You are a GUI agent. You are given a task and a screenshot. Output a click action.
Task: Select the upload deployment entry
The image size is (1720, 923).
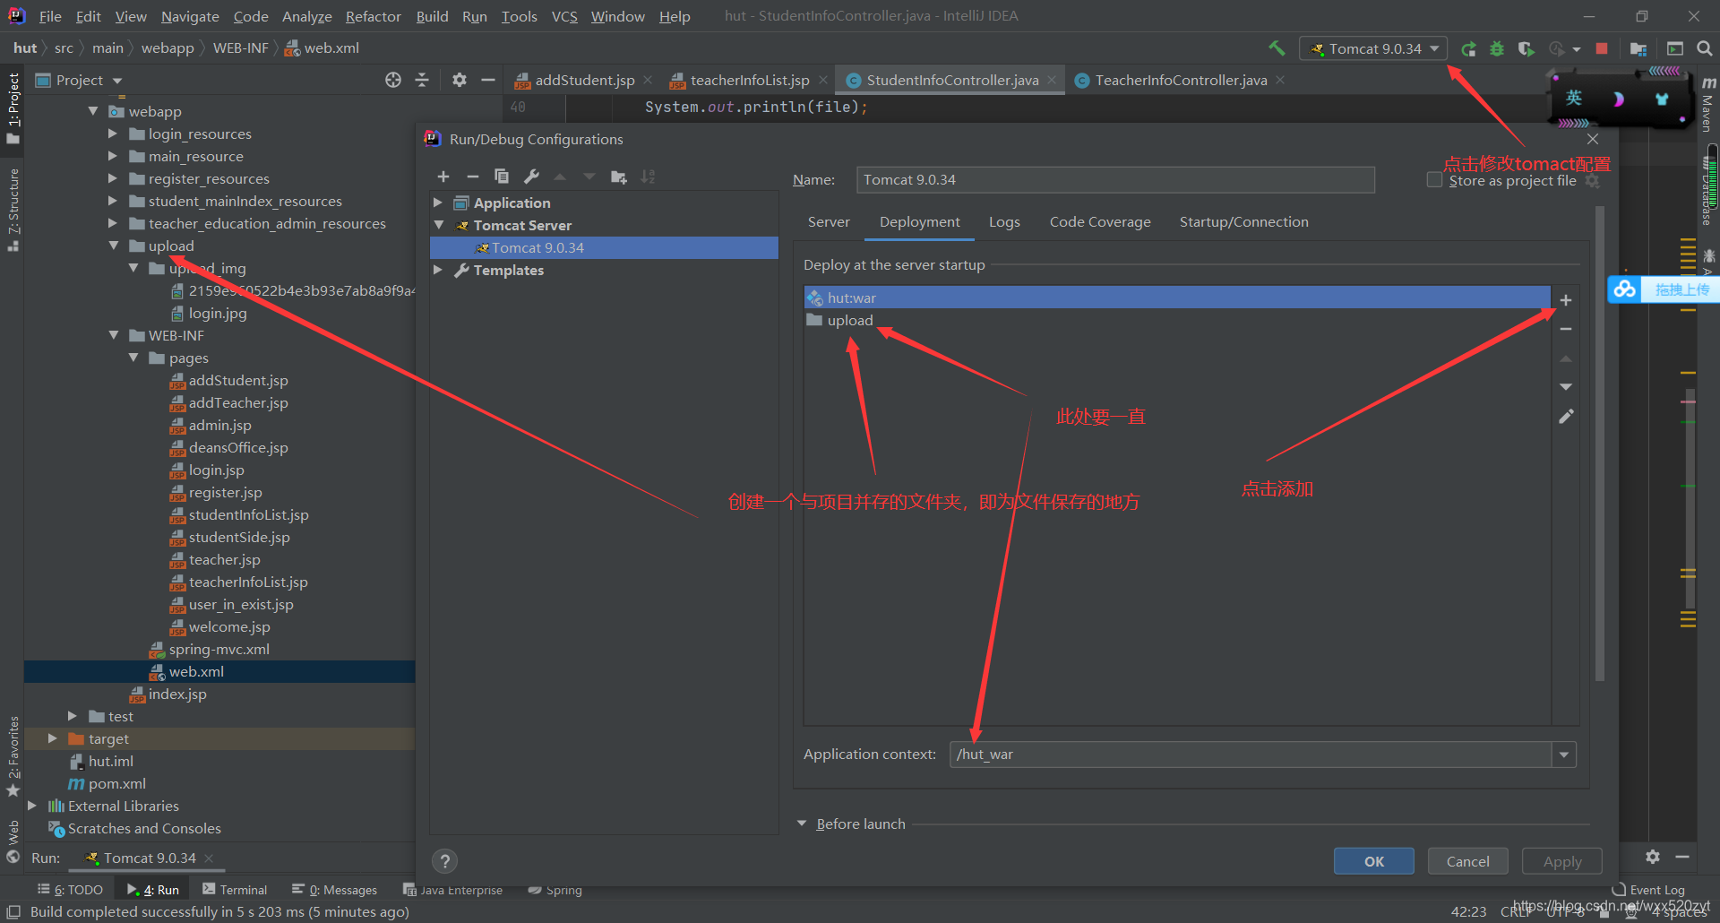pyautogui.click(x=1177, y=320)
